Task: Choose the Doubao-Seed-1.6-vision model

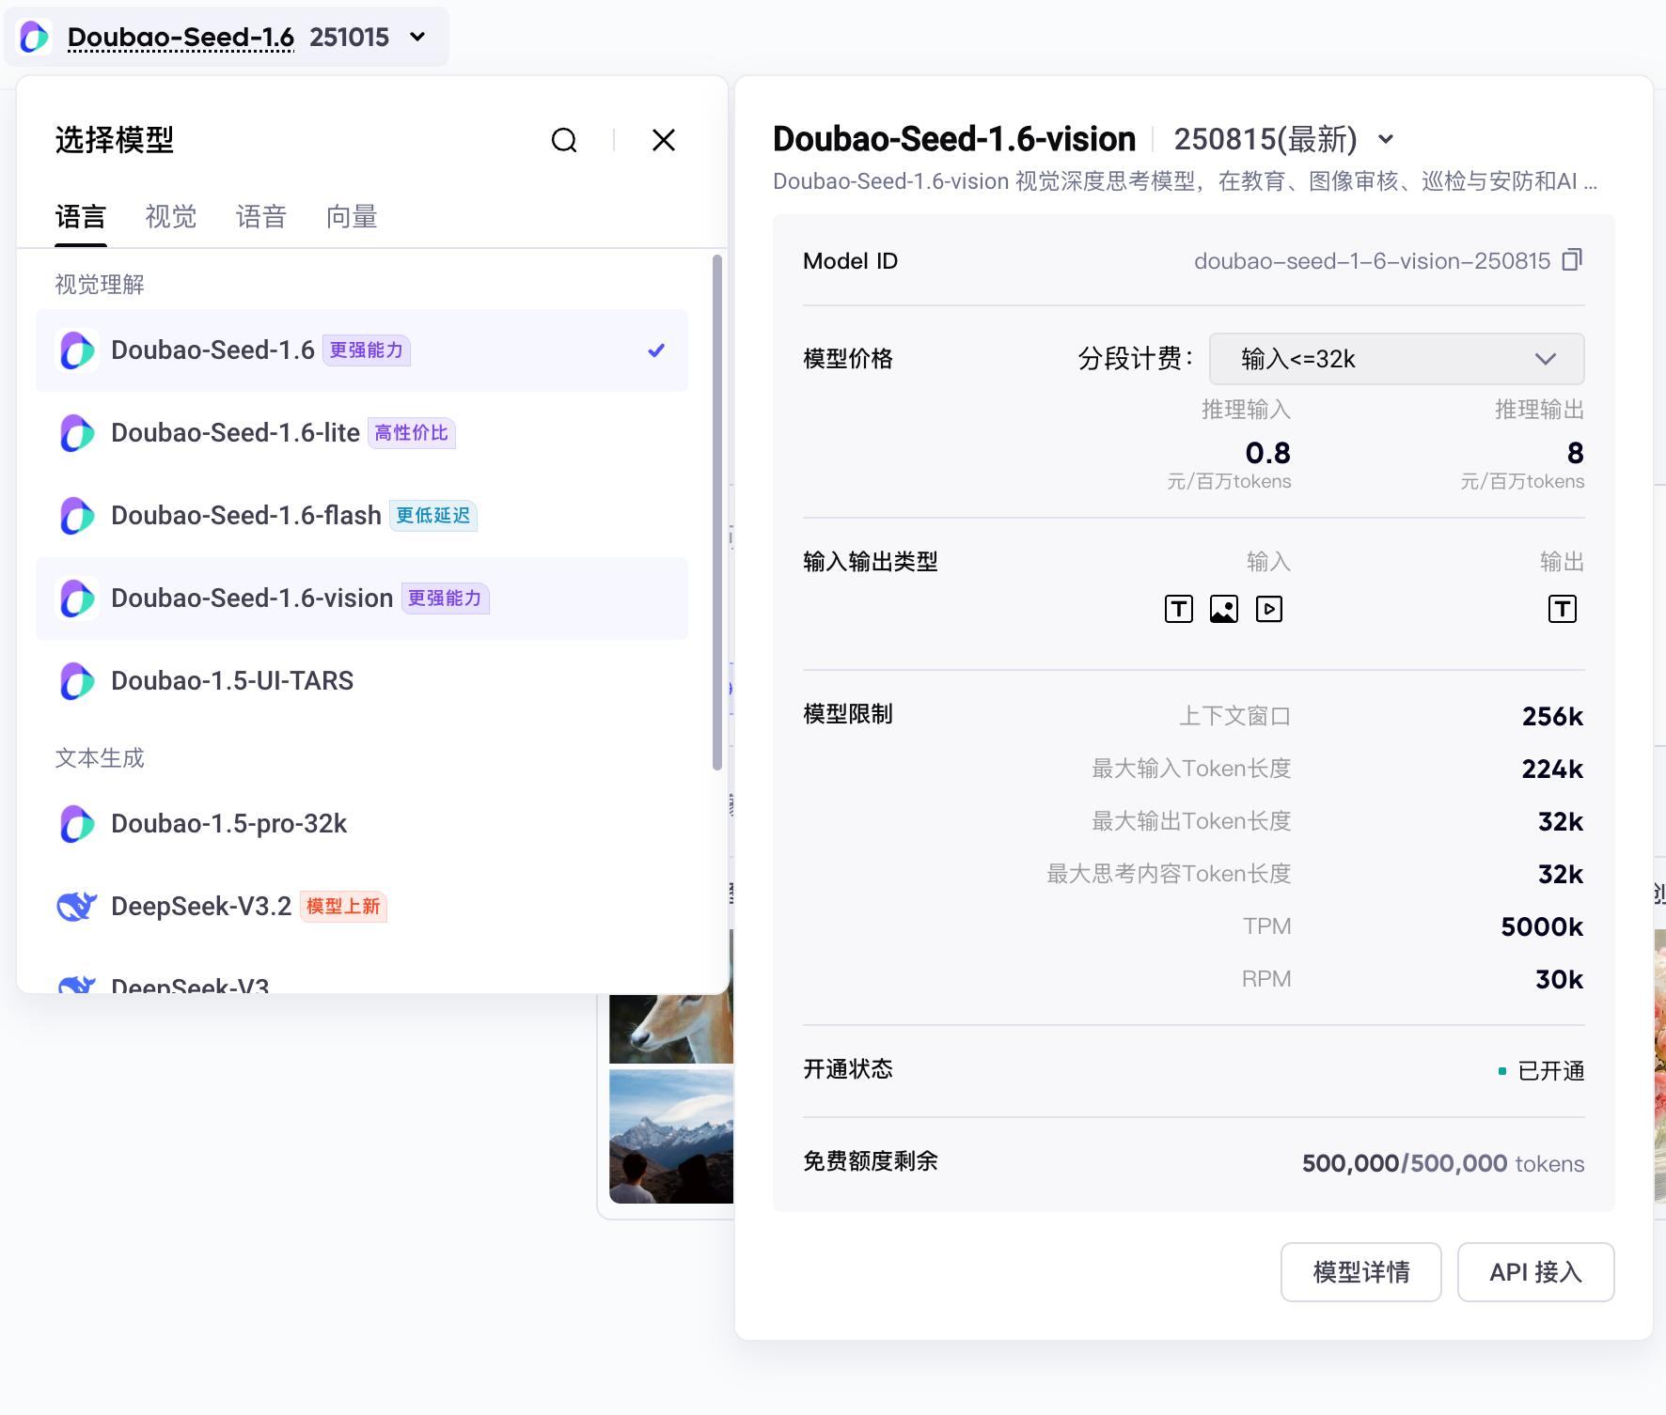Action: pyautogui.click(x=362, y=599)
